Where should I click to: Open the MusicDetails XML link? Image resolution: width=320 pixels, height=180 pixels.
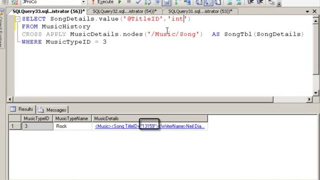(x=150, y=126)
